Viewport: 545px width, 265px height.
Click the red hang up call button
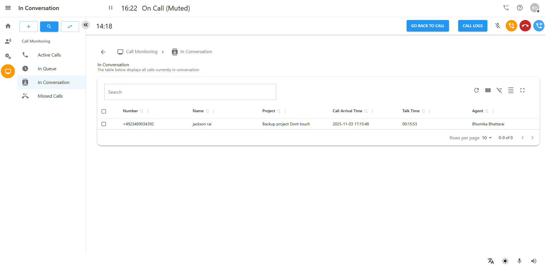(525, 26)
